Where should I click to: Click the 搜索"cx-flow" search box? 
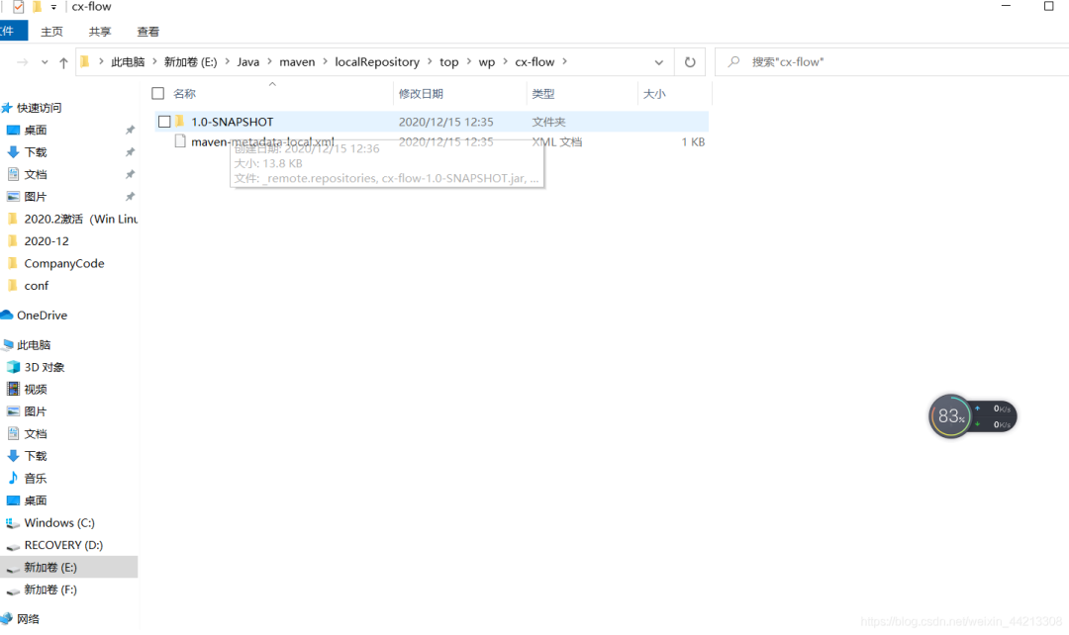tap(891, 62)
